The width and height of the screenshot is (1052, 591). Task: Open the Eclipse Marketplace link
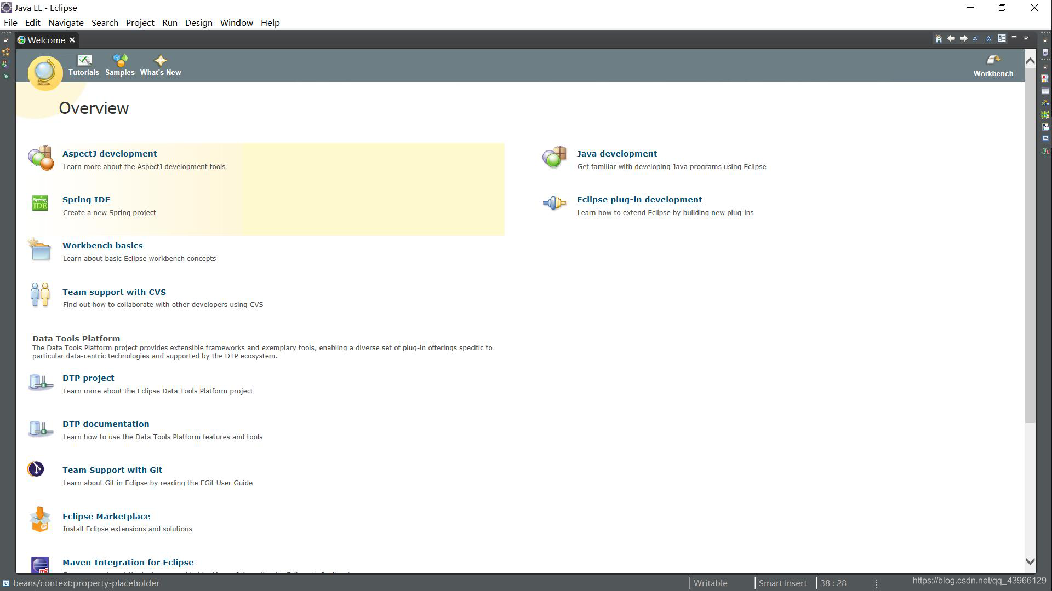tap(106, 517)
